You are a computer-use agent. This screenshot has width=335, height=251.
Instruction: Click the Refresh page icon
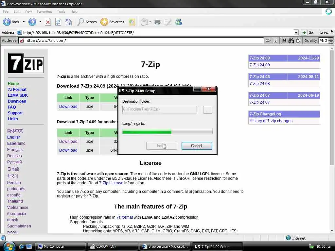[58, 22]
